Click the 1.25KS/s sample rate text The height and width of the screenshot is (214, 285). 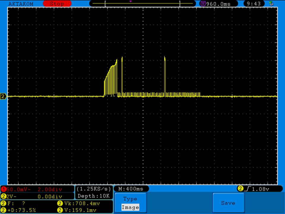[x=94, y=189]
